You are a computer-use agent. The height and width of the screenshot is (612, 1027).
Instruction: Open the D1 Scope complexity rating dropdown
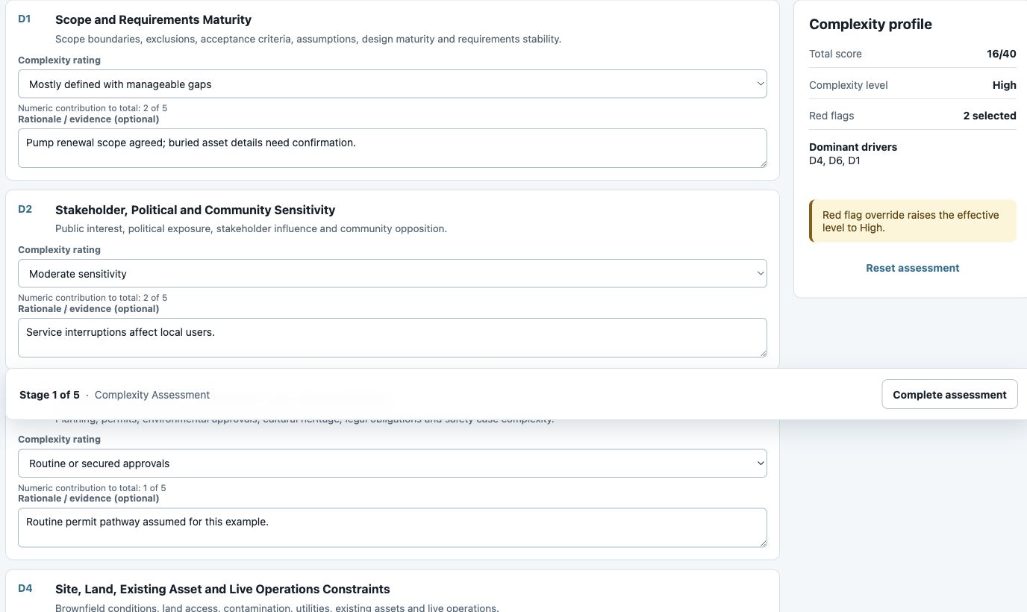click(392, 84)
